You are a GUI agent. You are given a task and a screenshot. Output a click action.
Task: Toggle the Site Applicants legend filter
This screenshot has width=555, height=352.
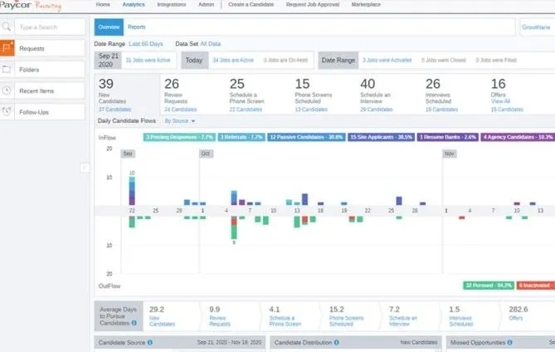pos(382,137)
